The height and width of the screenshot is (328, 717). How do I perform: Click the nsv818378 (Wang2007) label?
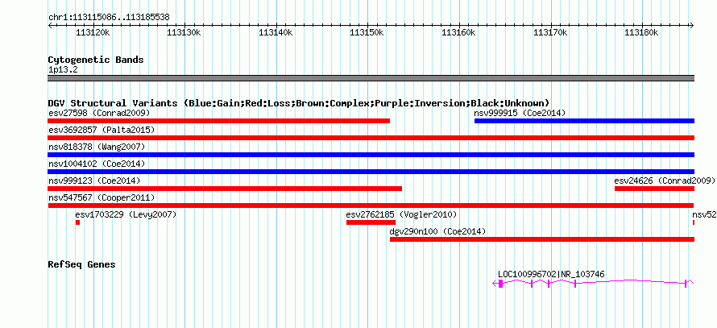click(x=97, y=147)
